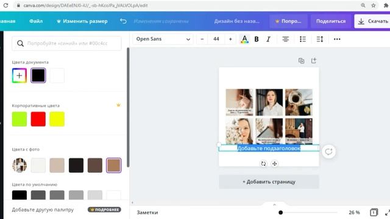Edit the design title field

(237, 21)
